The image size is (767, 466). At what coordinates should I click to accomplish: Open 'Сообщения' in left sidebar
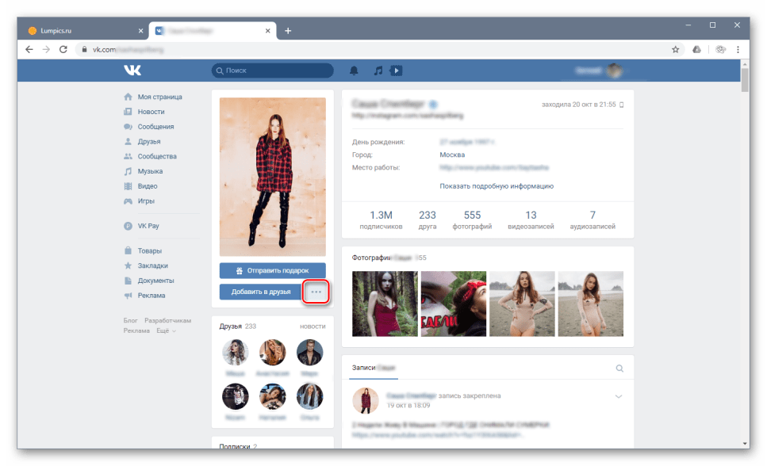point(155,127)
